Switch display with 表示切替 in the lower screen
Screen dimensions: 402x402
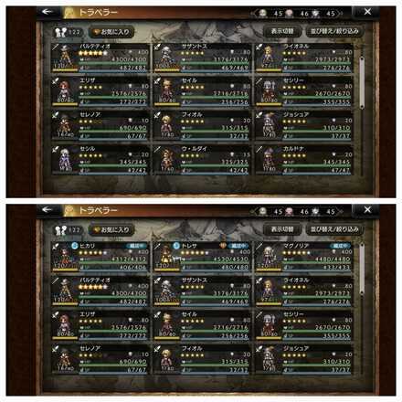point(282,229)
